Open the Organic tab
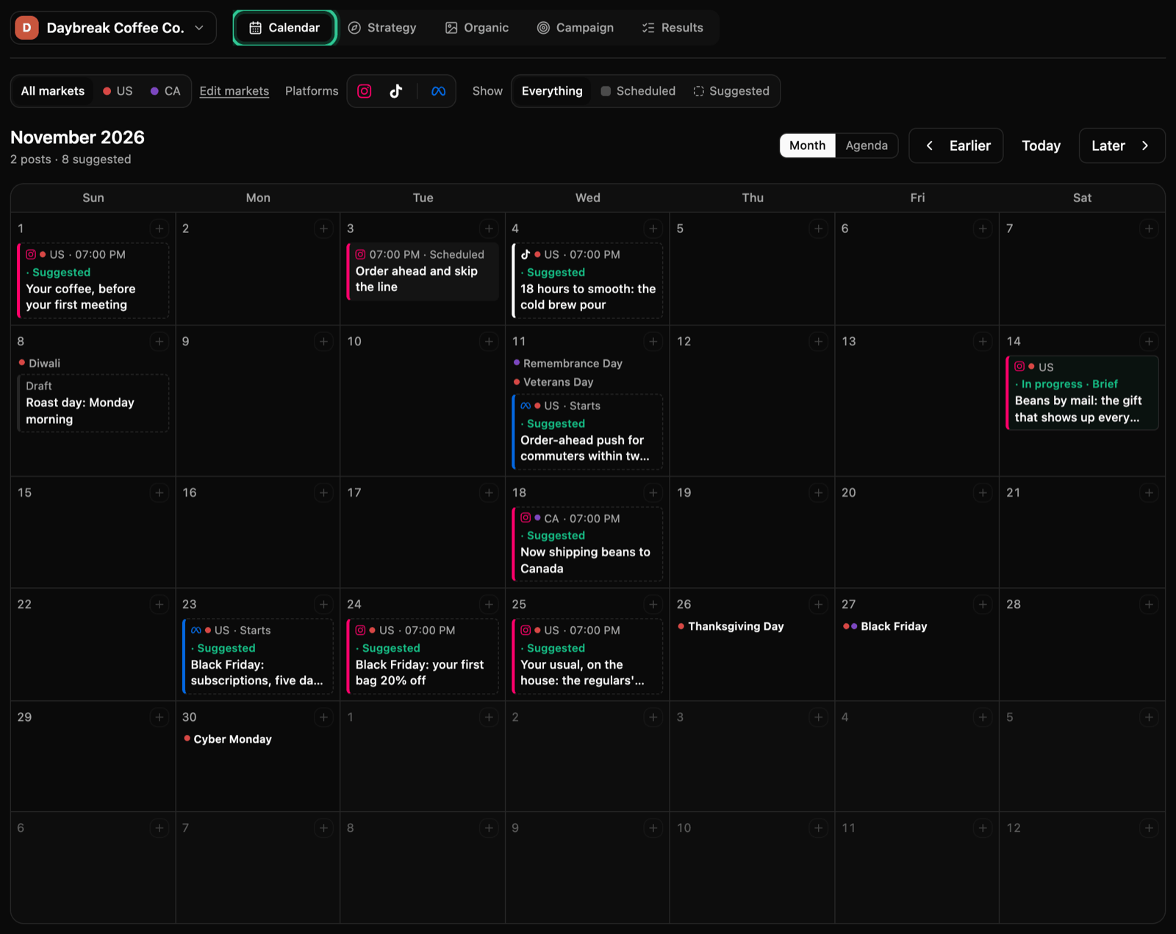1176x934 pixels. [477, 28]
